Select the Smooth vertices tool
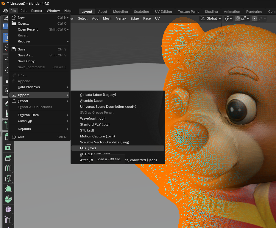Screen dimensions: 276x228 click(x=8, y=209)
